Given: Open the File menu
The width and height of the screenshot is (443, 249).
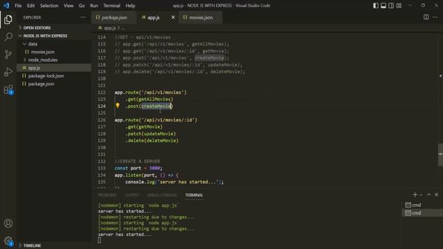Looking at the screenshot, I should 18,6.
